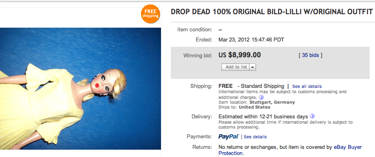Open the 35 bids history link

point(311,55)
